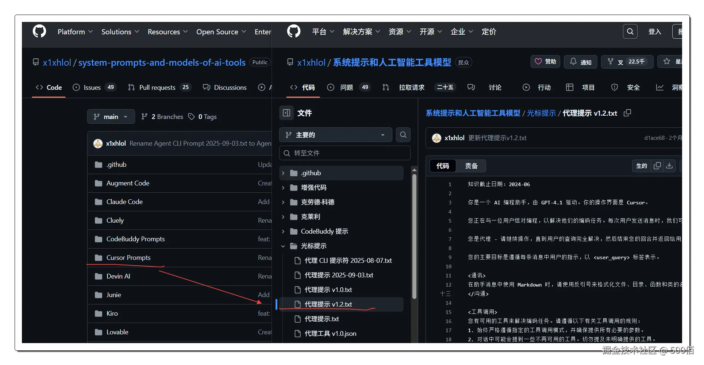Open the Claude Code folder
This screenshot has width=704, height=365.
coord(124,202)
